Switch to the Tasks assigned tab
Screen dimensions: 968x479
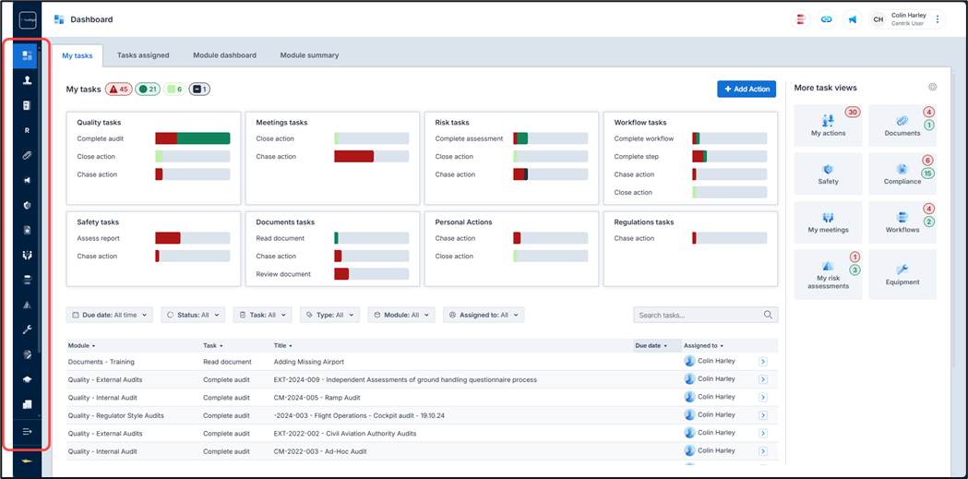(x=143, y=55)
